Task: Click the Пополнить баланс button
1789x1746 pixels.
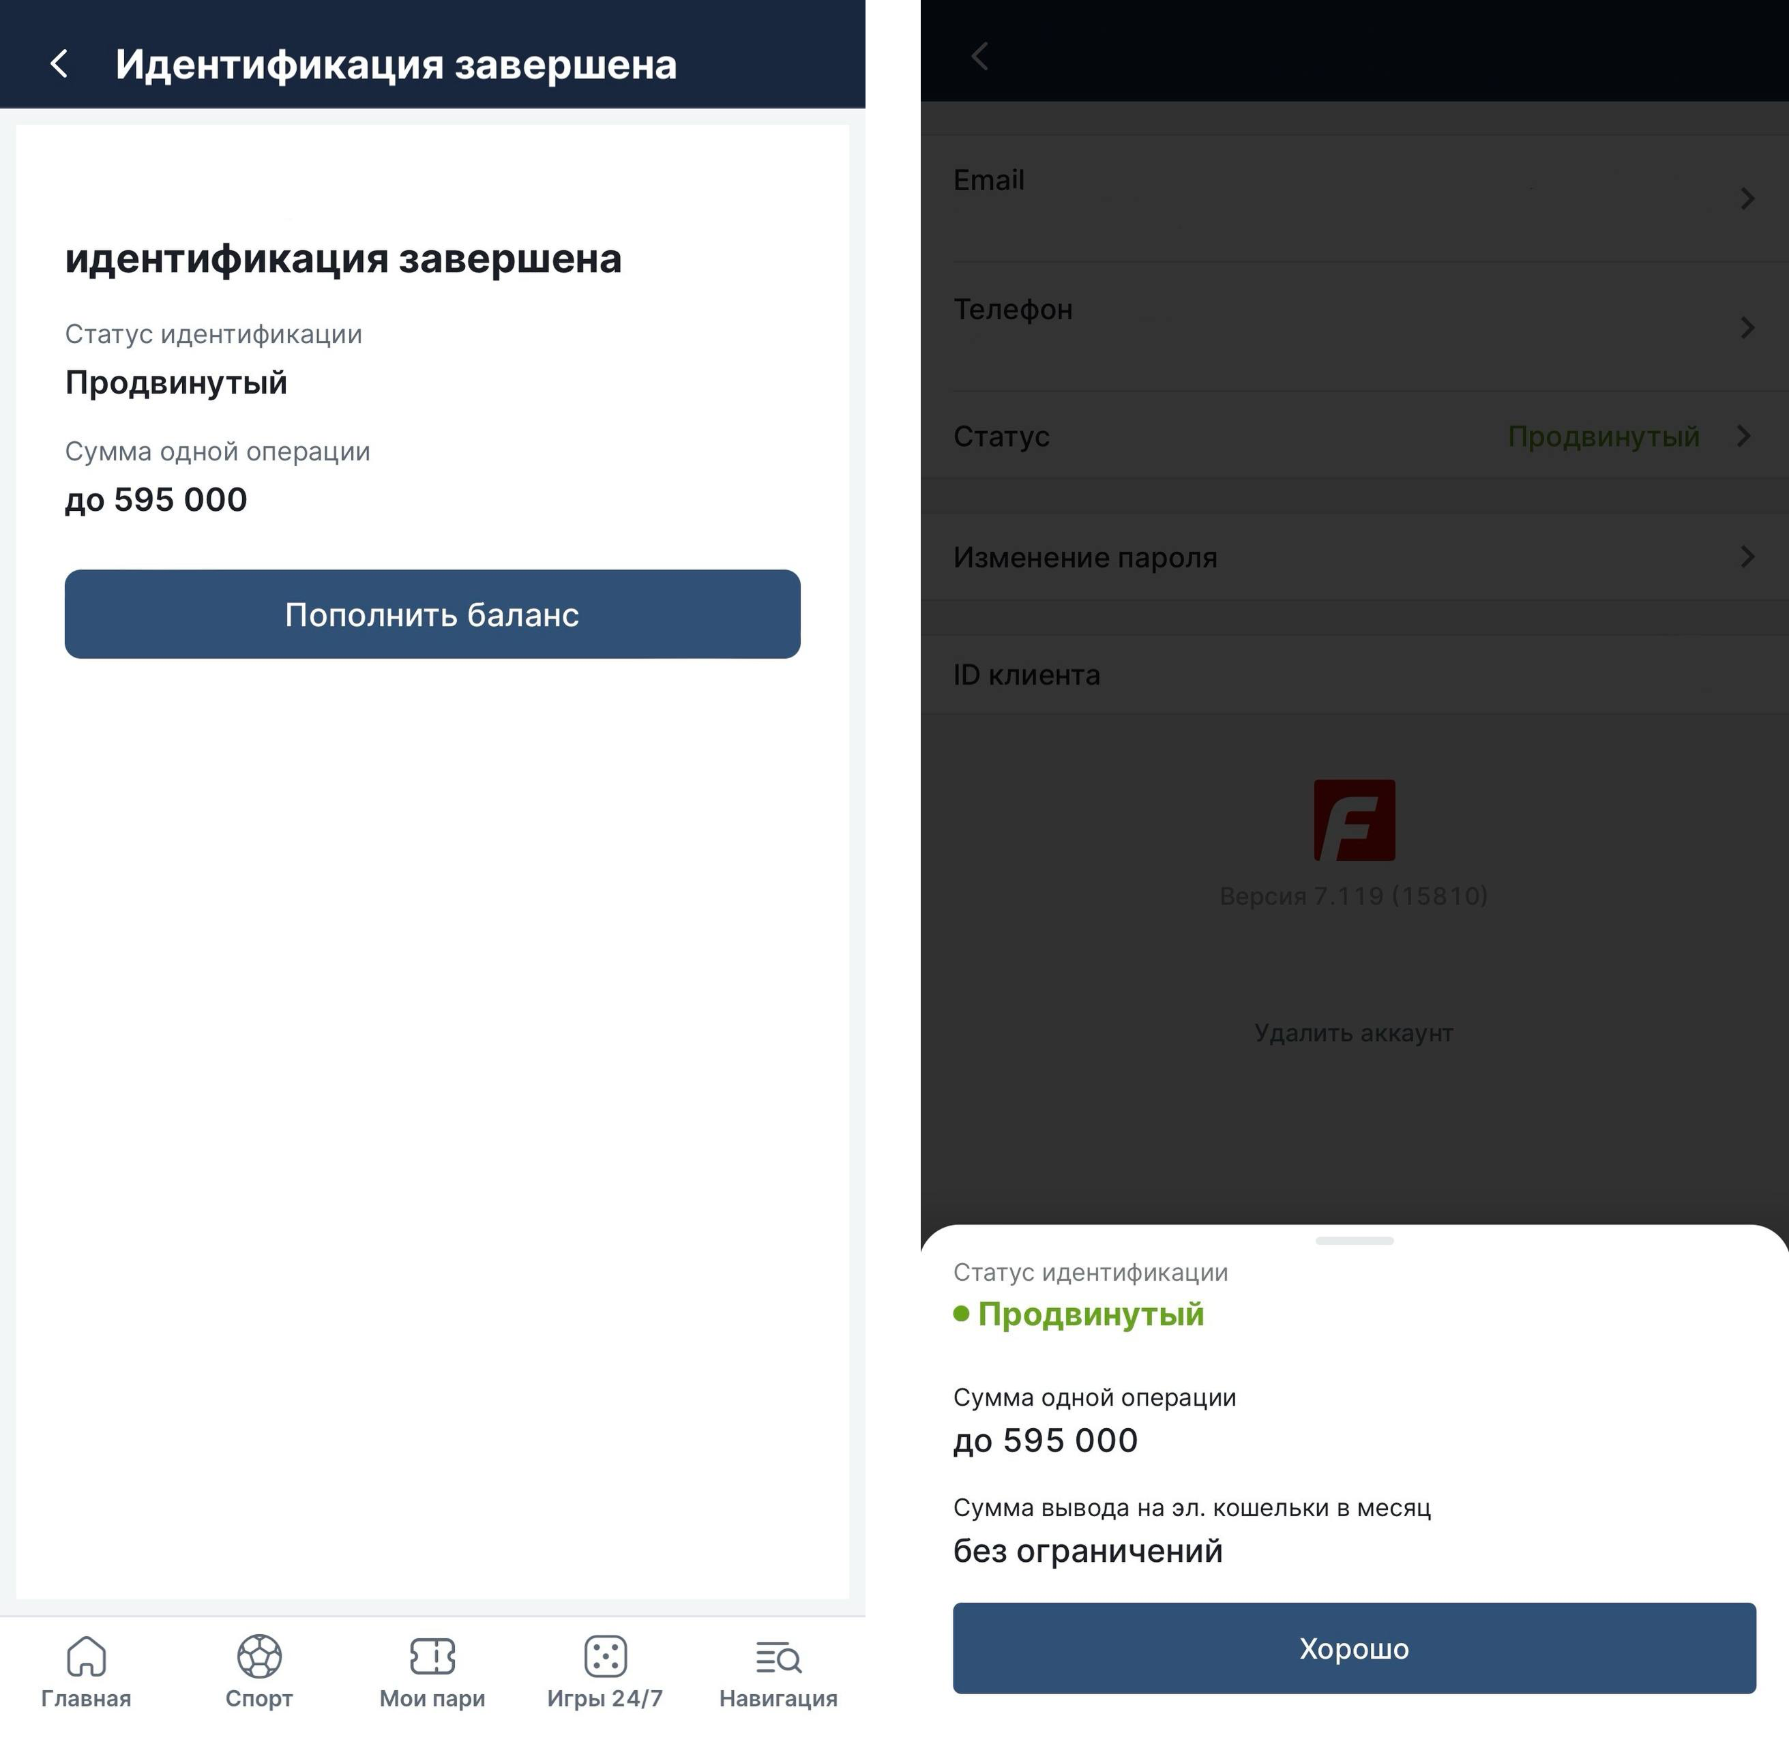Action: pyautogui.click(x=432, y=613)
